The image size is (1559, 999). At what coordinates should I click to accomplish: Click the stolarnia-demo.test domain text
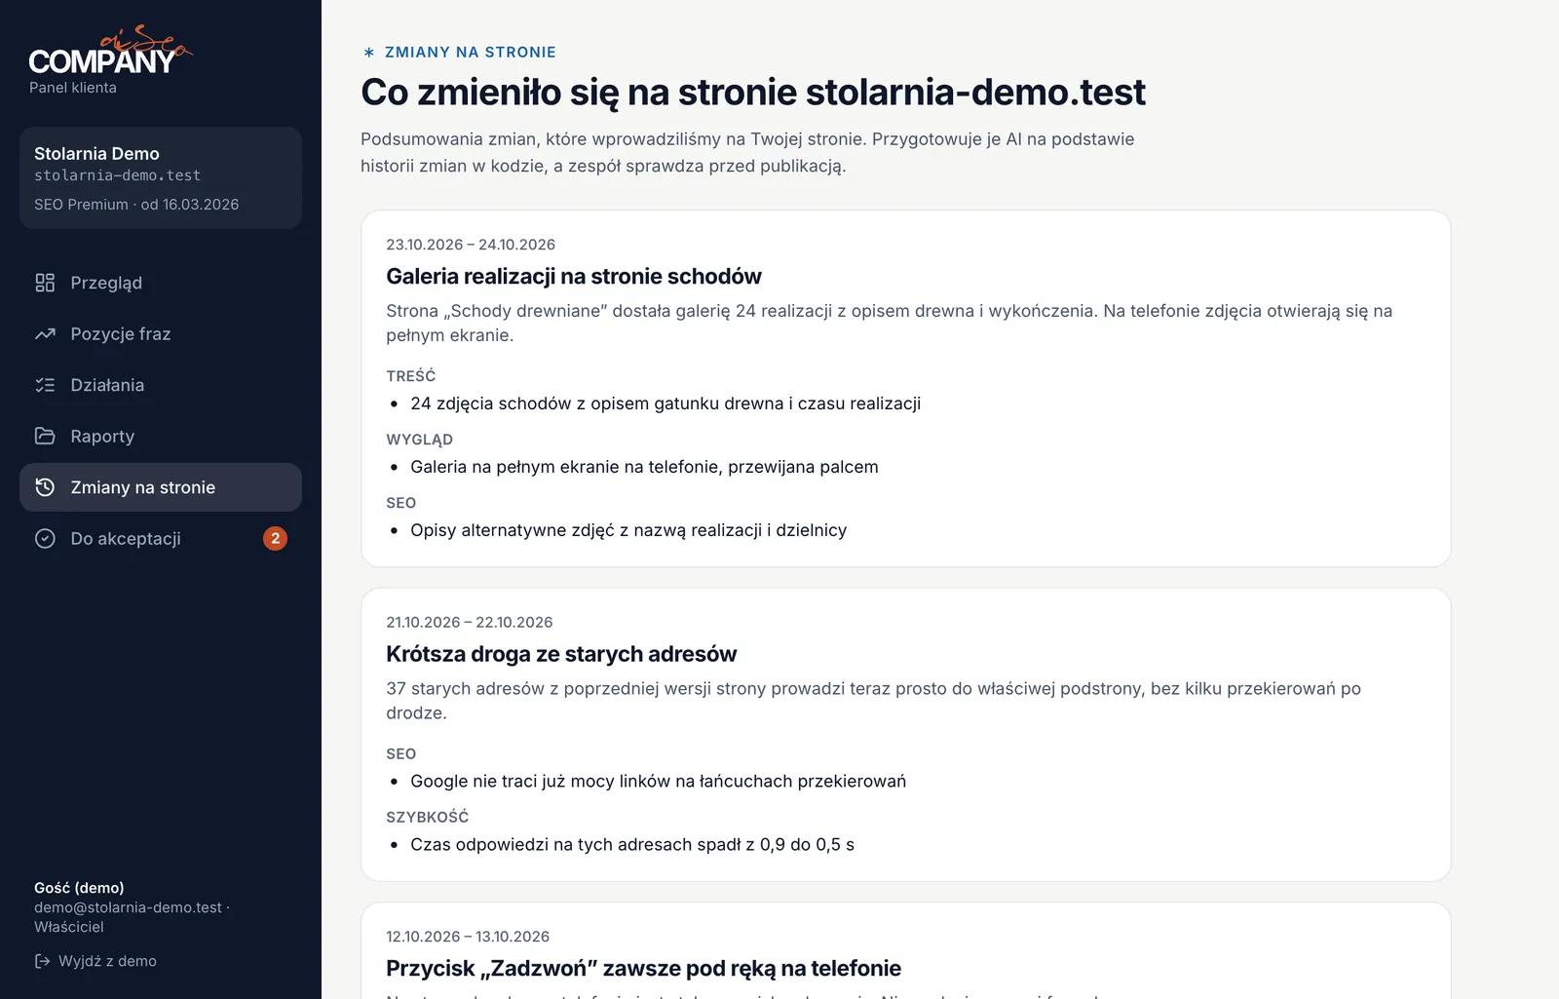[117, 175]
